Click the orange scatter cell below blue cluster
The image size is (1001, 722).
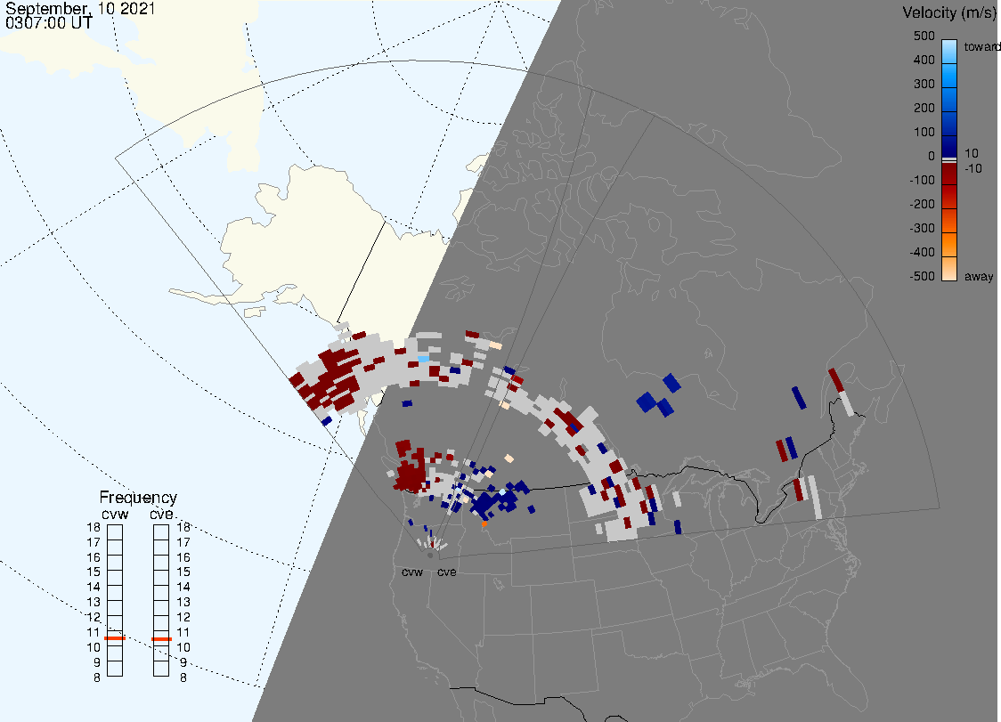(x=484, y=524)
